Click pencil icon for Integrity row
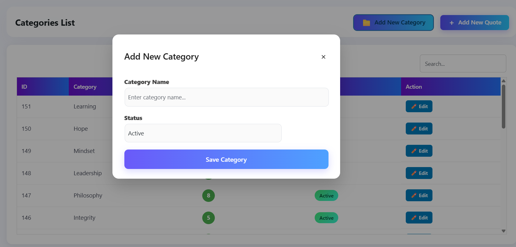The width and height of the screenshot is (516, 247). click(x=414, y=218)
